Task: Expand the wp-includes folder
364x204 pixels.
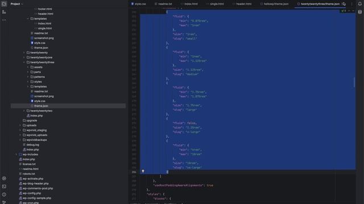Action: pyautogui.click(x=16, y=155)
